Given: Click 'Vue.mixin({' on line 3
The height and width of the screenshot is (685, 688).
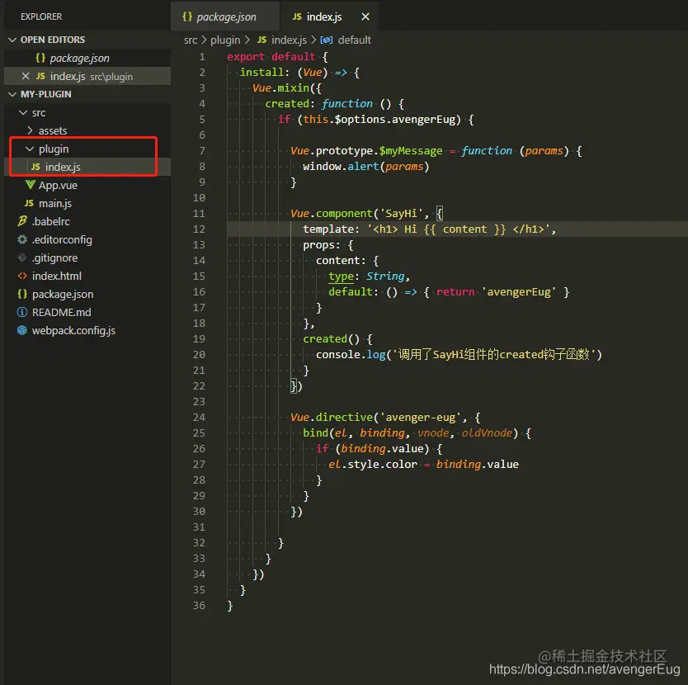Looking at the screenshot, I should tap(287, 88).
